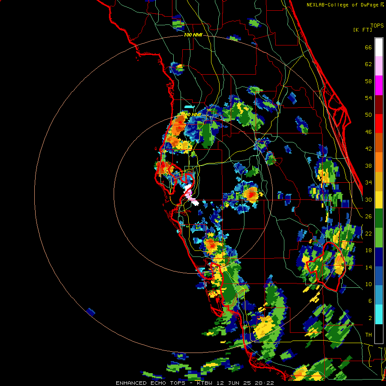Click the 46 legend value
386x386 pixels.
tap(368, 132)
